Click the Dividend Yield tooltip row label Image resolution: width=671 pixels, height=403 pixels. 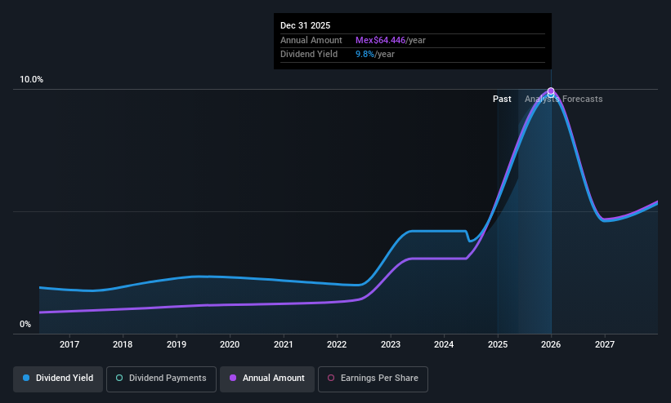point(309,55)
